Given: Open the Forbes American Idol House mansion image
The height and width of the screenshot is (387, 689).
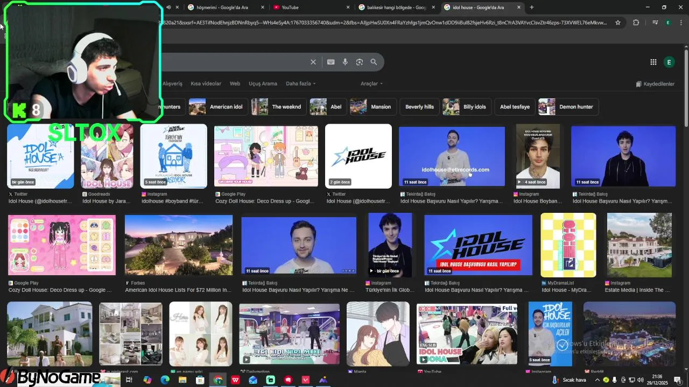Looking at the screenshot, I should [179, 245].
